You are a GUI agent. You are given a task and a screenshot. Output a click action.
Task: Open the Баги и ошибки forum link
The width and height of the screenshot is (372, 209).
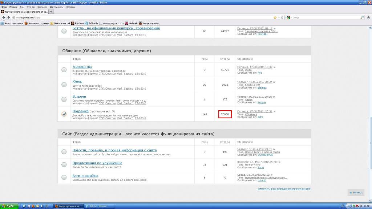pos(85,176)
